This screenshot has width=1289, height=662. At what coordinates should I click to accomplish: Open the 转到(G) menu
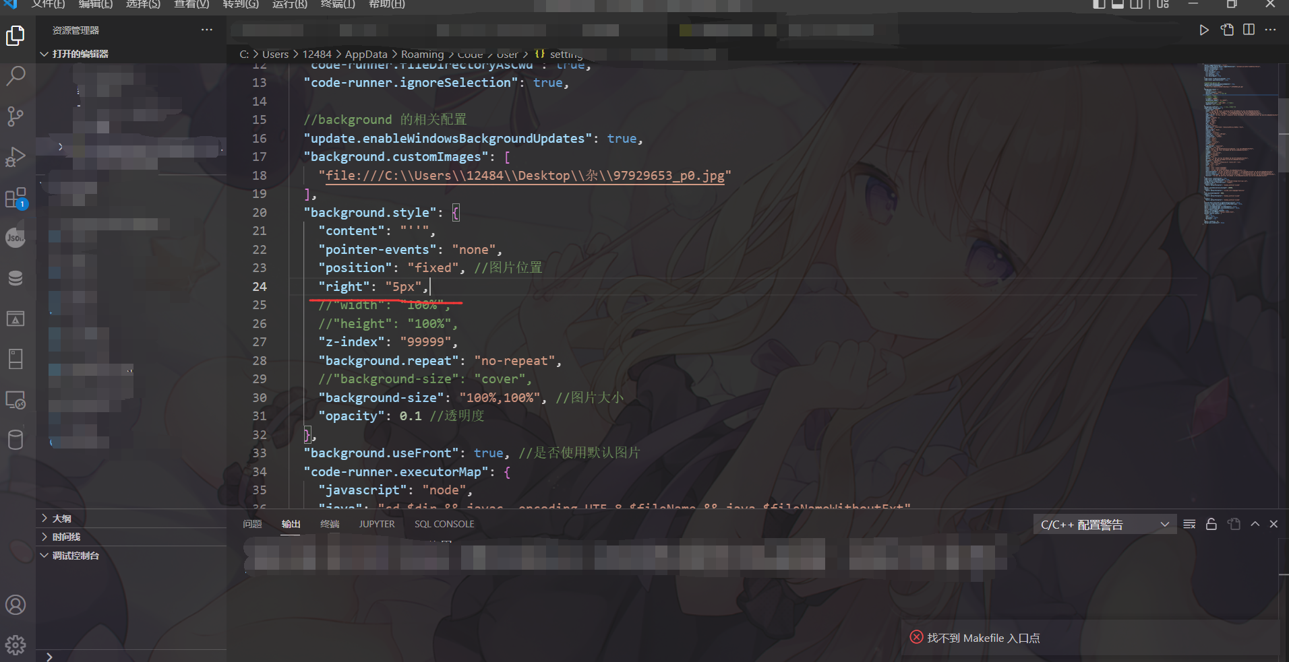click(x=241, y=4)
